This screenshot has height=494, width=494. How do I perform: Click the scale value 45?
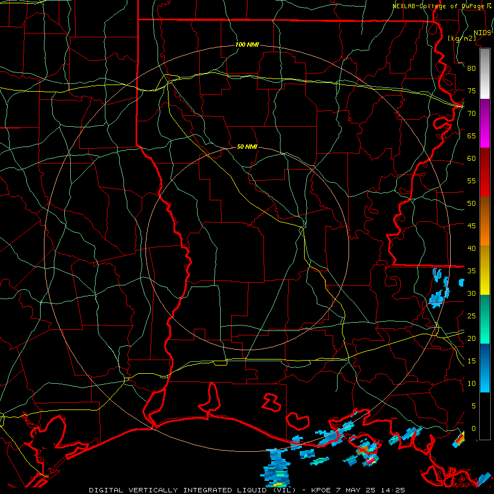pos(471,226)
